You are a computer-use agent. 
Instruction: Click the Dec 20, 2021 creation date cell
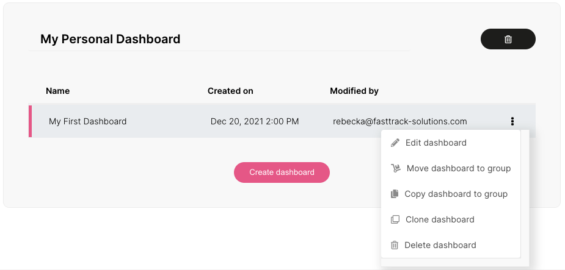(x=255, y=121)
